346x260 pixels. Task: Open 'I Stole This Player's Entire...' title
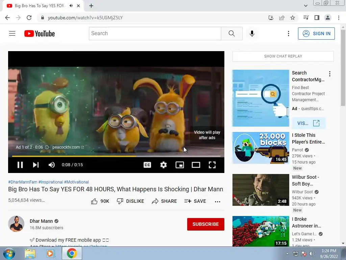(x=308, y=138)
